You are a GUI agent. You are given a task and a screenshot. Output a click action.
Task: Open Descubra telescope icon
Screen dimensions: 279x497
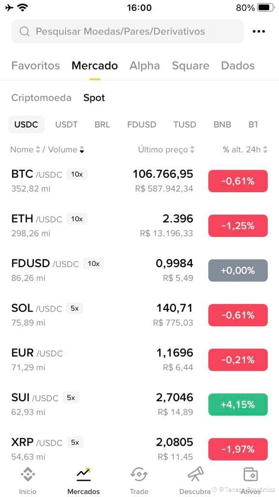(196, 475)
